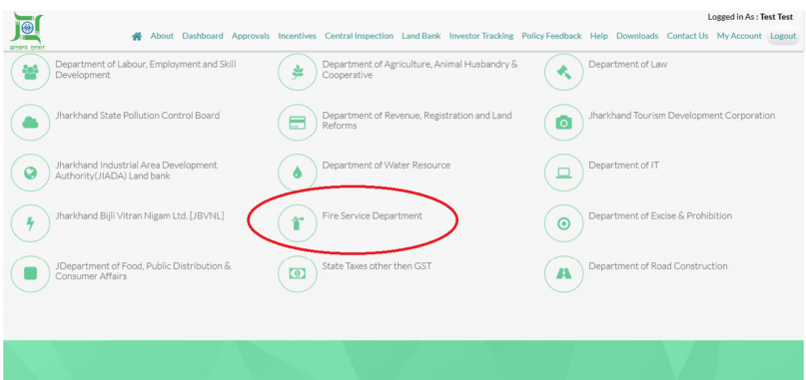Viewport: 806px width, 380px height.
Task: Go to Contact Us
Action: pyautogui.click(x=687, y=36)
